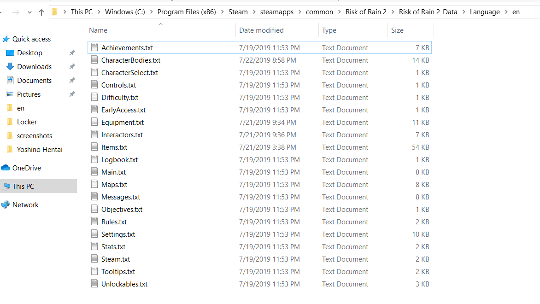Screen dimensions: 540x304
Task: Click the en folder at path end
Action: 516,12
